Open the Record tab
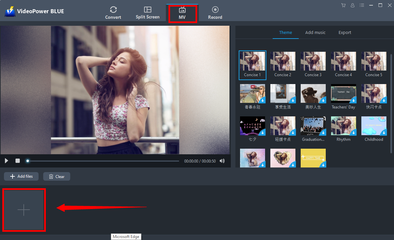 (215, 13)
